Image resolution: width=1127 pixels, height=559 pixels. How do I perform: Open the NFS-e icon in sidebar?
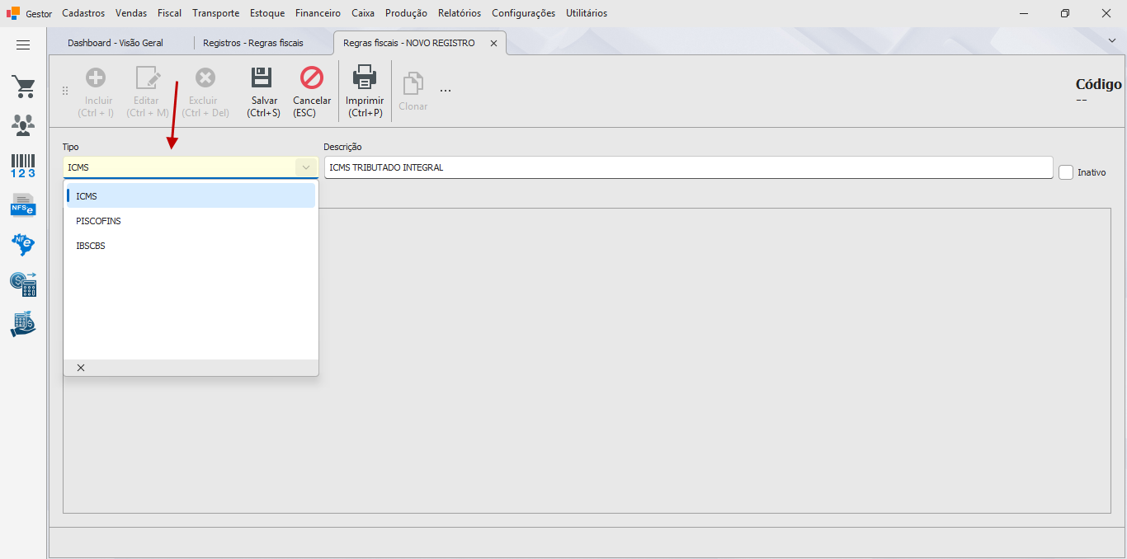[x=23, y=204]
